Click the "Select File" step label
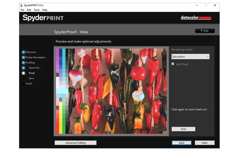239x151 pixels. point(34,68)
